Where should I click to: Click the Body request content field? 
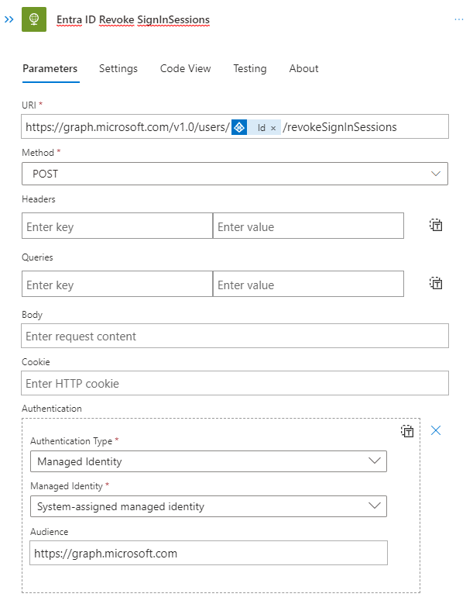[x=235, y=336]
